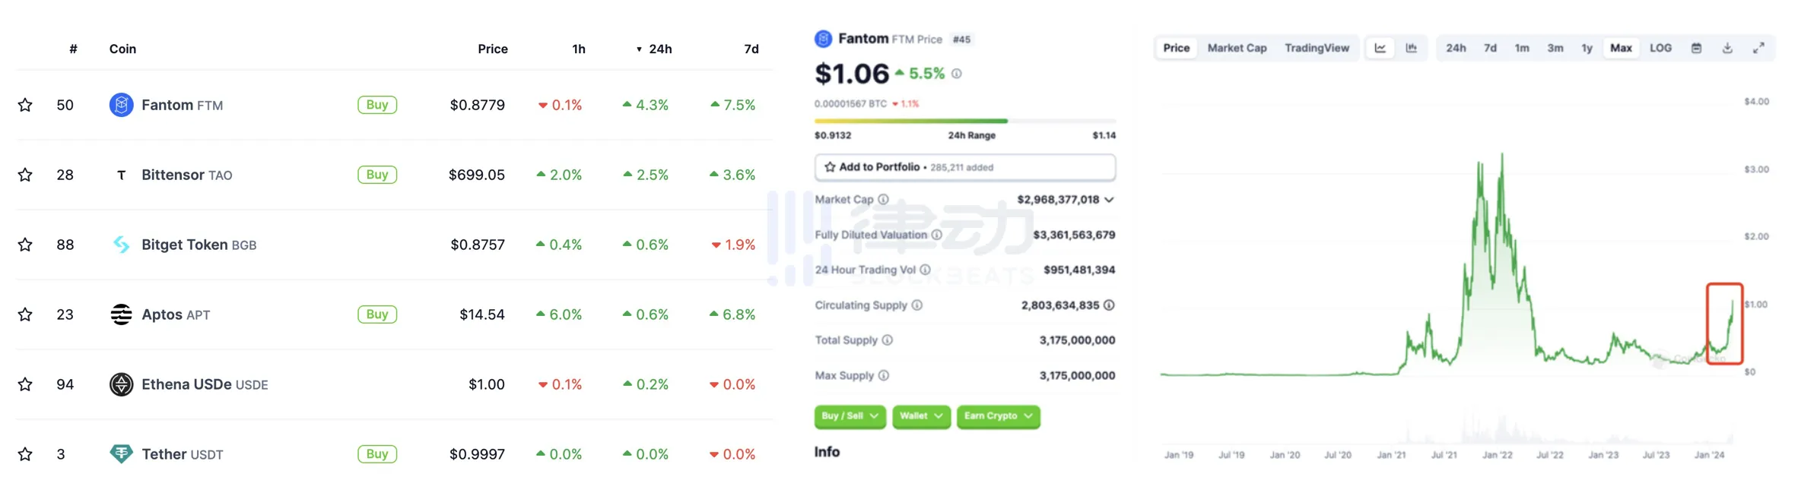Expand chart to fullscreen
Image resolution: width=1801 pixels, height=477 pixels.
pos(1758,48)
